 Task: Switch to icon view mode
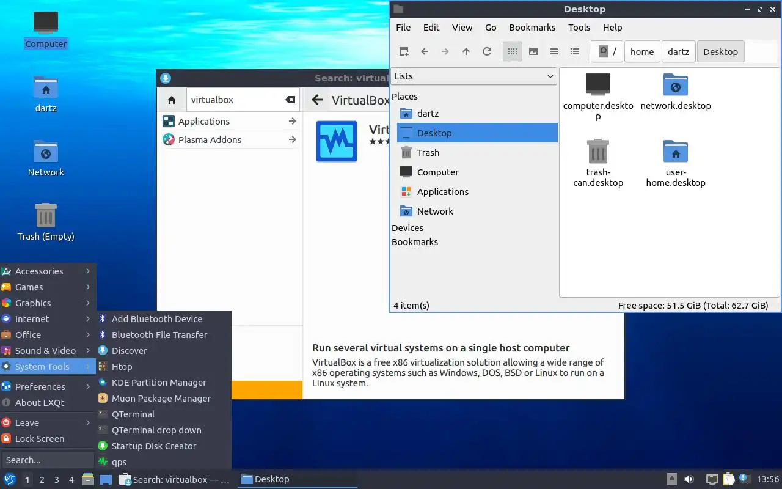click(x=513, y=52)
